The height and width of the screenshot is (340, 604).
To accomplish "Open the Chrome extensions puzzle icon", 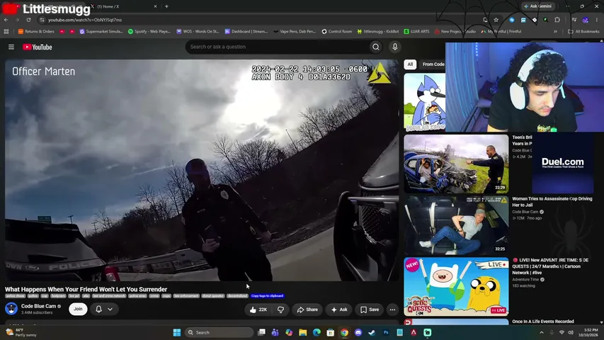I will point(557,20).
